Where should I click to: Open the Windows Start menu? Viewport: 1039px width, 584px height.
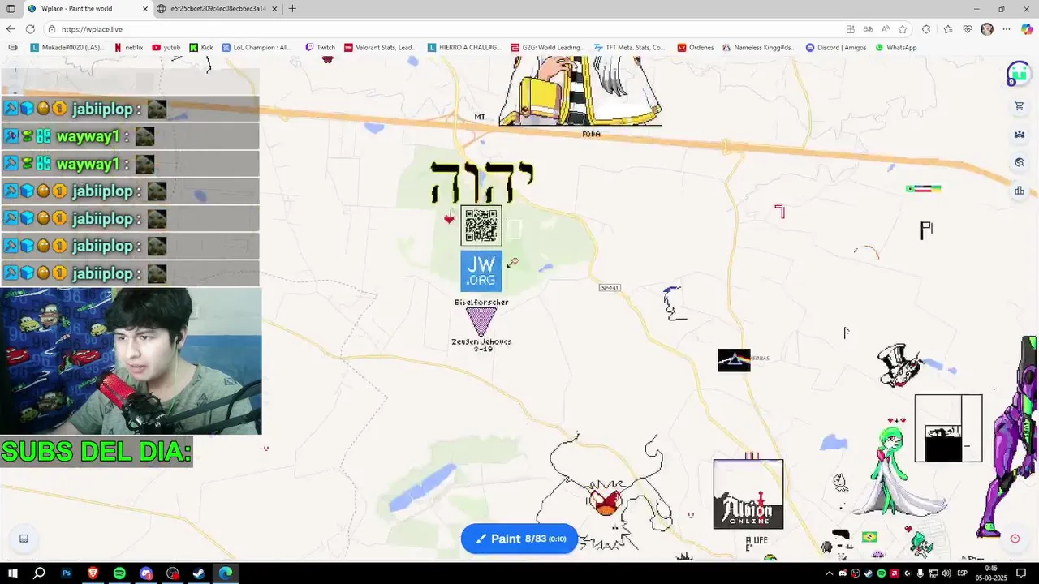click(12, 573)
